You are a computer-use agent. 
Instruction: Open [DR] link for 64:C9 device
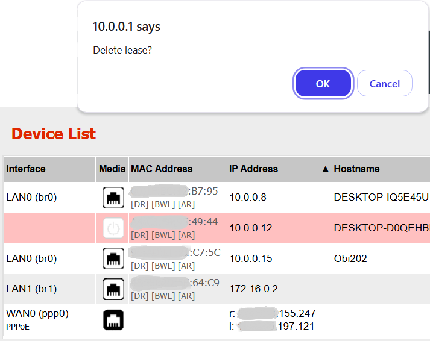pyautogui.click(x=139, y=296)
